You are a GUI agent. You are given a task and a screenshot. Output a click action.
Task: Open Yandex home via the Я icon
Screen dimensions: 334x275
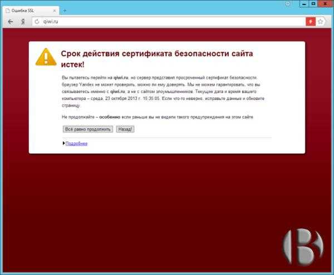coord(23,22)
